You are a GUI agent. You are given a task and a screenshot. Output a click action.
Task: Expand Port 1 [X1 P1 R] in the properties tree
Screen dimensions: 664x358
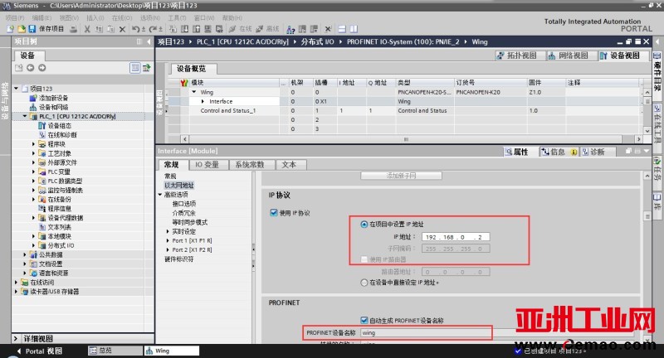tap(168, 240)
